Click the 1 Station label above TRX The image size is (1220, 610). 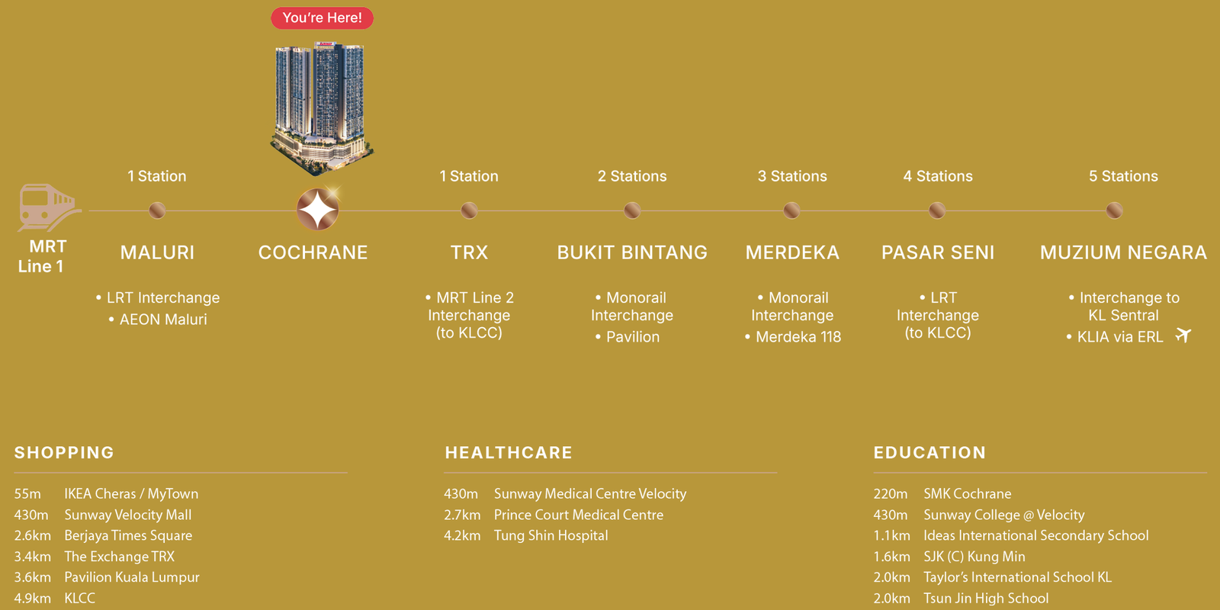click(469, 176)
